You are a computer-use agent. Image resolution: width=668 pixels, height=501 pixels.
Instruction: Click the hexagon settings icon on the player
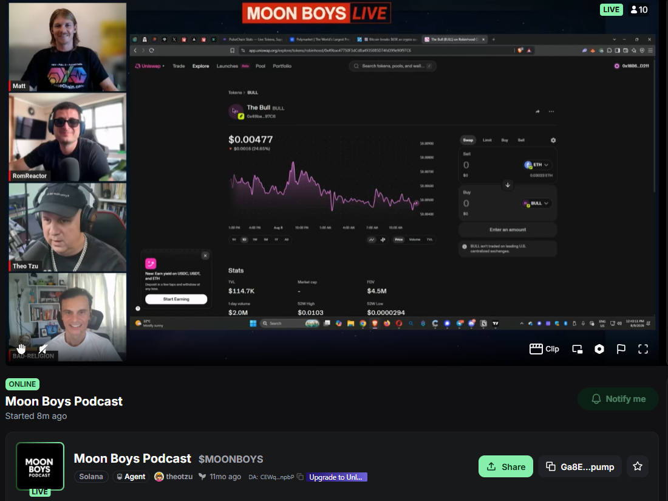[599, 349]
